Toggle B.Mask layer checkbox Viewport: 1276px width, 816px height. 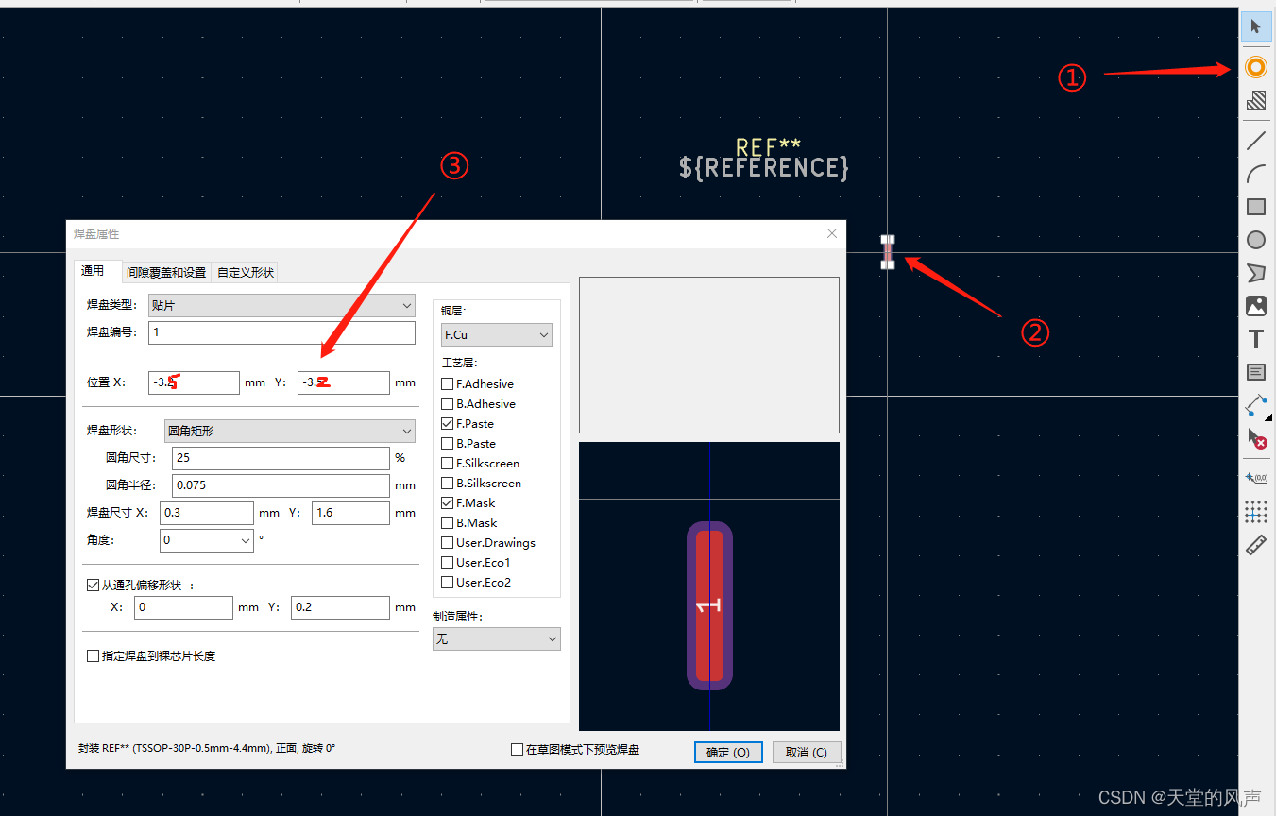coord(448,522)
